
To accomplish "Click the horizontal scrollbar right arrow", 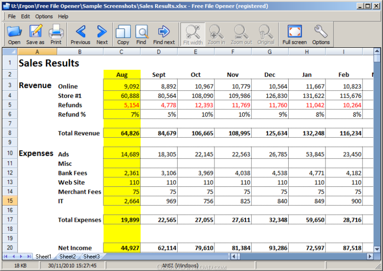I will (370, 256).
